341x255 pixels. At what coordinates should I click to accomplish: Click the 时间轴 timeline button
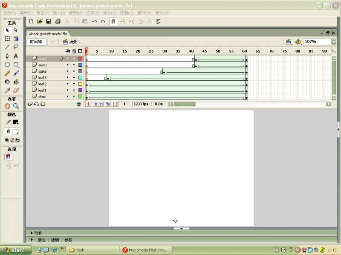[x=36, y=42]
